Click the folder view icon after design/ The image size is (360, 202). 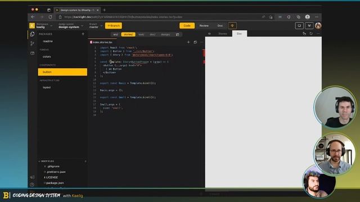pos(178,34)
